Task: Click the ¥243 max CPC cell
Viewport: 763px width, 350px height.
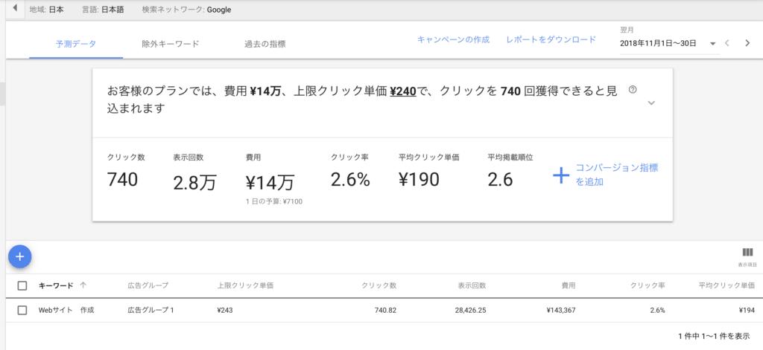Action: (225, 310)
